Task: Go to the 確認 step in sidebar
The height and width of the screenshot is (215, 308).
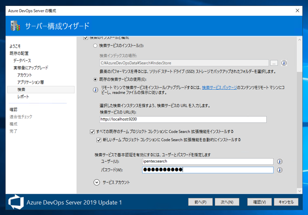Action: tap(14, 110)
